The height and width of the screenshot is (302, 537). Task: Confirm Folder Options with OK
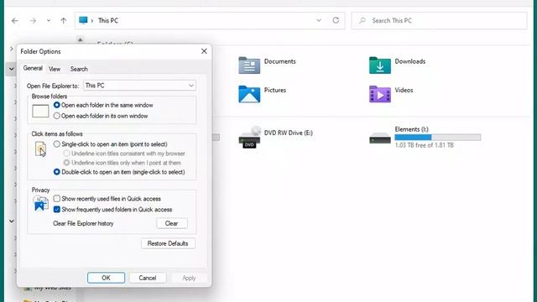(106, 278)
